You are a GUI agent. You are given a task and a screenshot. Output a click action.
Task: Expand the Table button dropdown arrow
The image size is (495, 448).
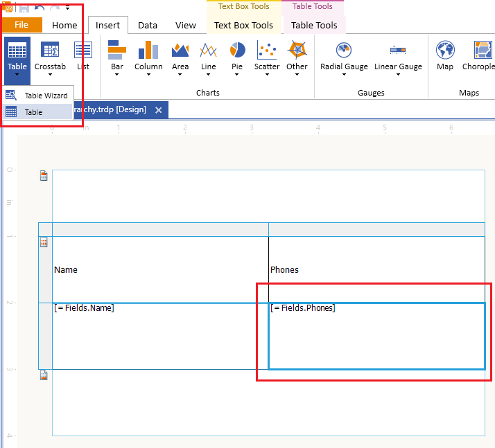click(17, 75)
